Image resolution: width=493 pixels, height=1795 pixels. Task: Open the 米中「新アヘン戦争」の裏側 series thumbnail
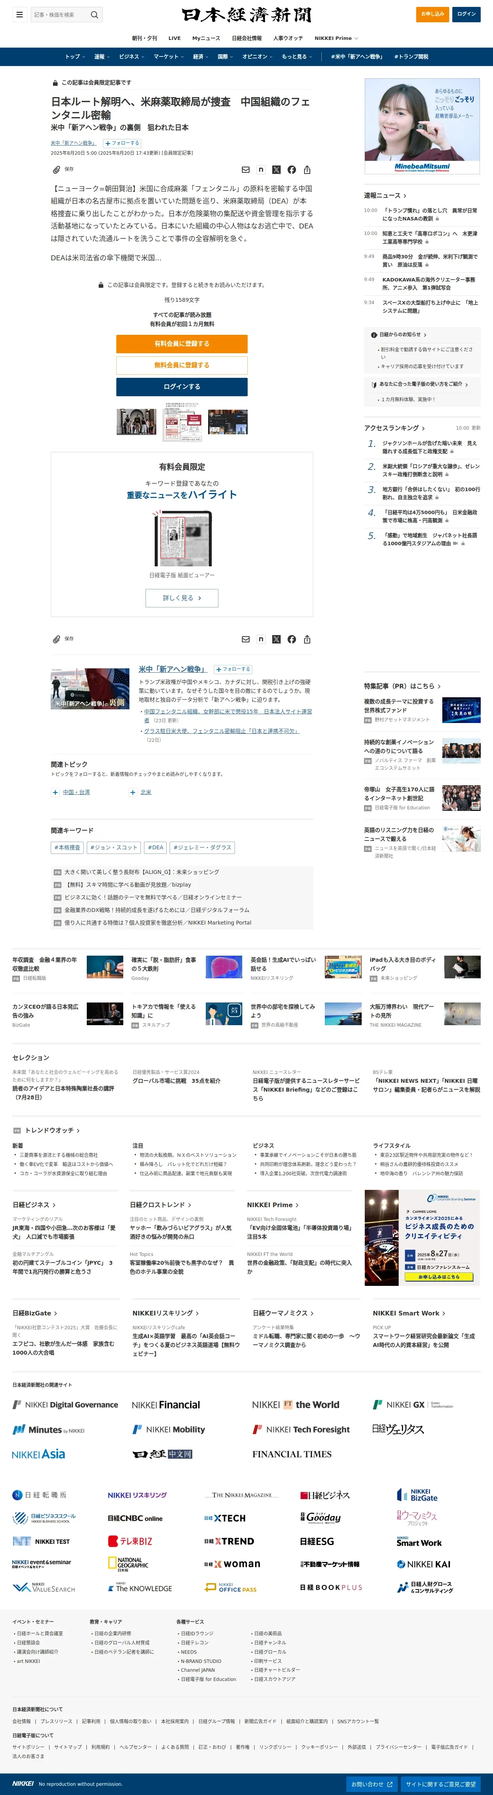tap(90, 688)
